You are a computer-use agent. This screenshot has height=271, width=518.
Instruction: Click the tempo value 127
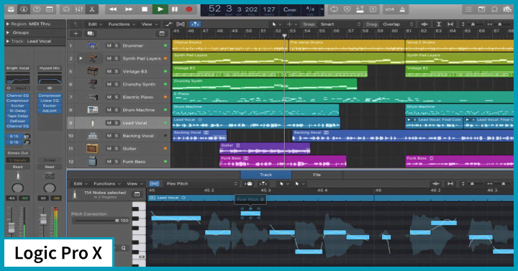(269, 9)
